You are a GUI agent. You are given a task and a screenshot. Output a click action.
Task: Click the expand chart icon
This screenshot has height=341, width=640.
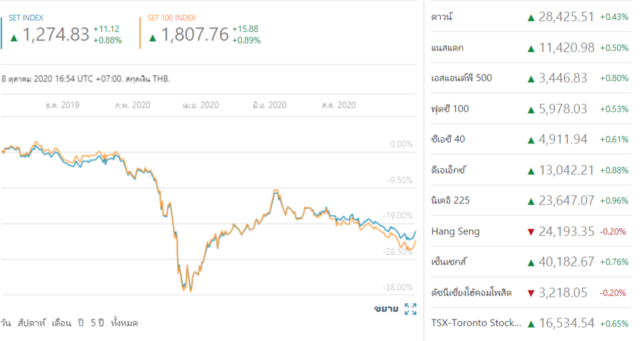[x=410, y=309]
